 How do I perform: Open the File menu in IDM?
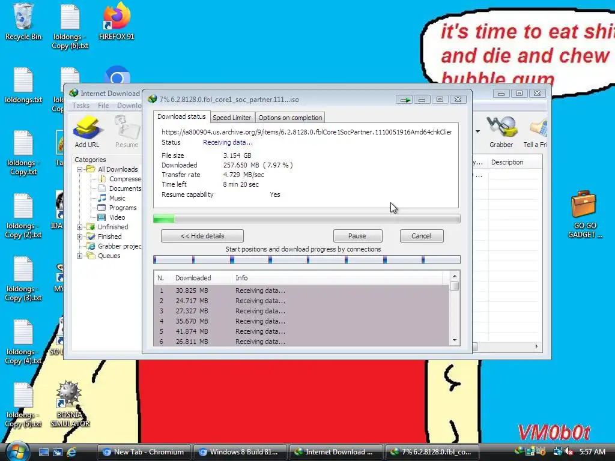coord(103,106)
